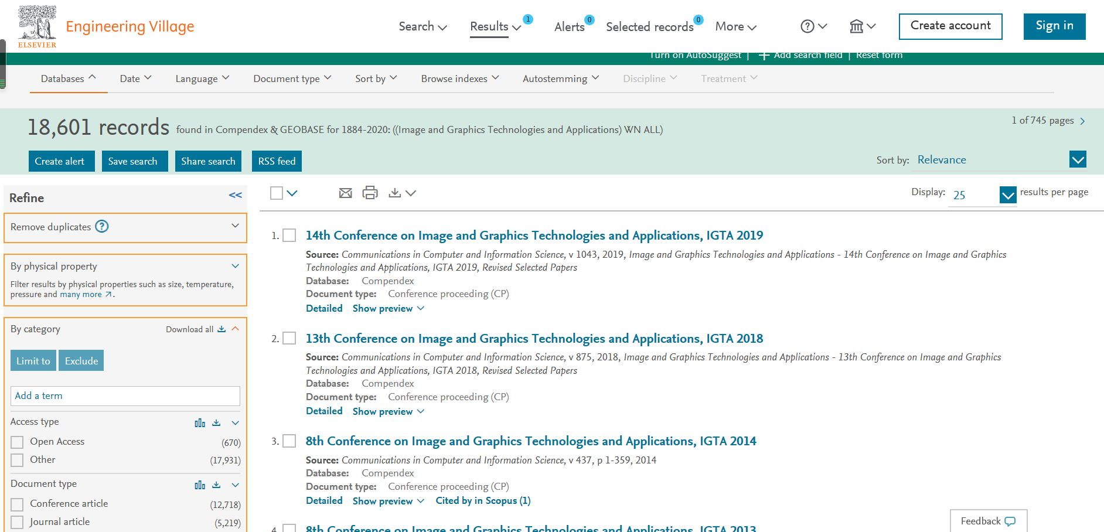
Task: Open the Date tab
Action: 136,79
